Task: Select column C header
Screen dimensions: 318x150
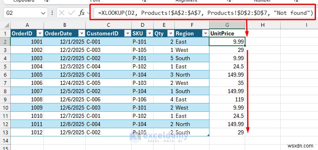Action: point(108,25)
